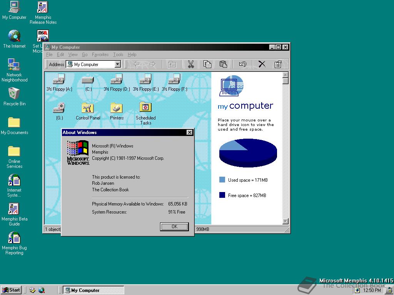The height and width of the screenshot is (295, 394).
Task: Open the Tools menu
Action: coord(118,55)
